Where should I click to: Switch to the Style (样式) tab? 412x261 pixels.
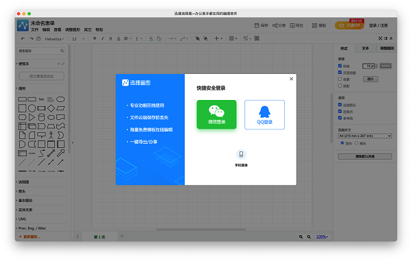click(344, 49)
